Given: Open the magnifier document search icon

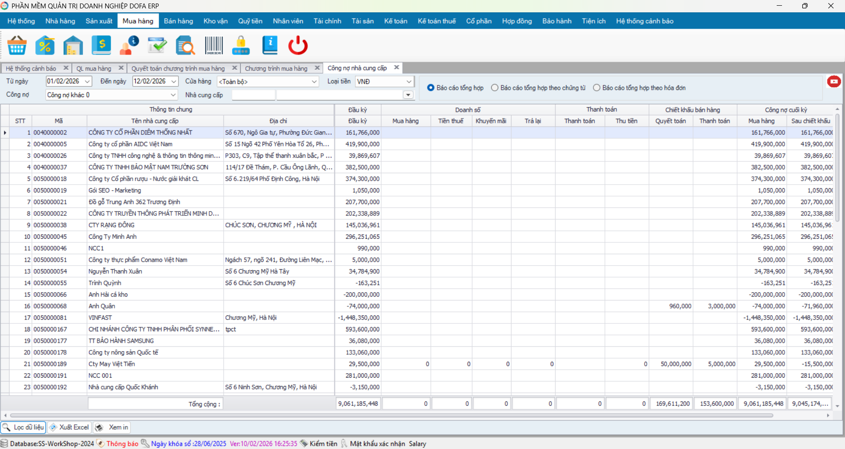Looking at the screenshot, I should point(185,45).
